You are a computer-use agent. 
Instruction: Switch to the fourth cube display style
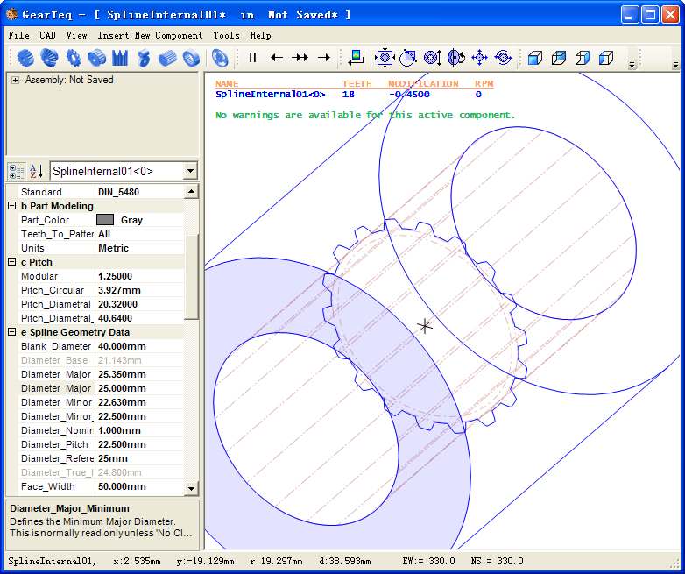point(606,57)
